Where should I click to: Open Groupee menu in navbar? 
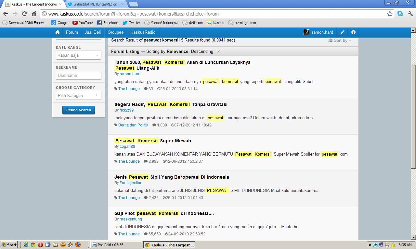(115, 32)
